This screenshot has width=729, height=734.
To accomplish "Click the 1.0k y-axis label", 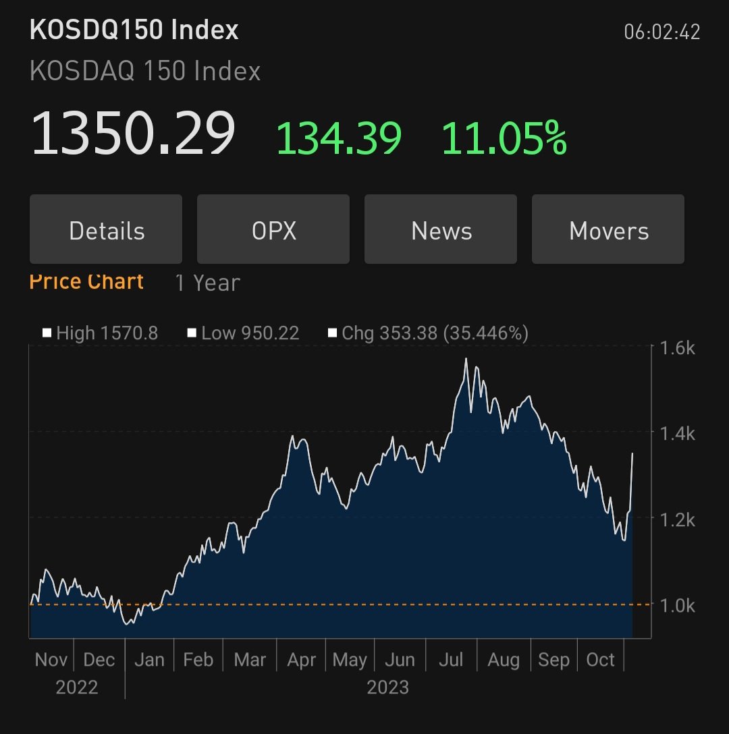I will click(x=678, y=606).
